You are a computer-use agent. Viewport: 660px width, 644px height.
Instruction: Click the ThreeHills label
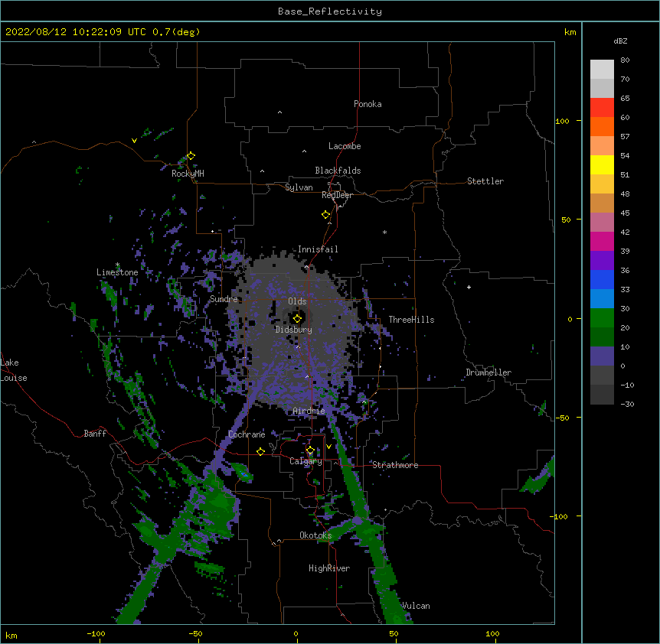coord(411,320)
